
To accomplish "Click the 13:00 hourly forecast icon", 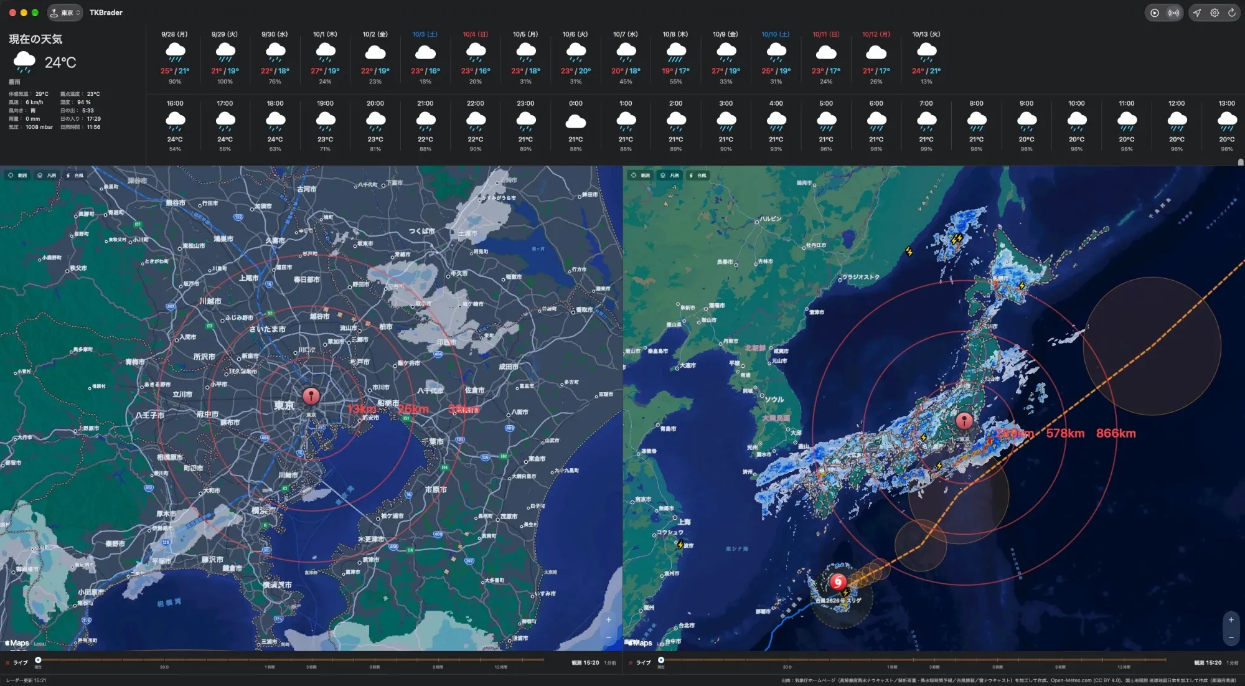I will 1226,121.
